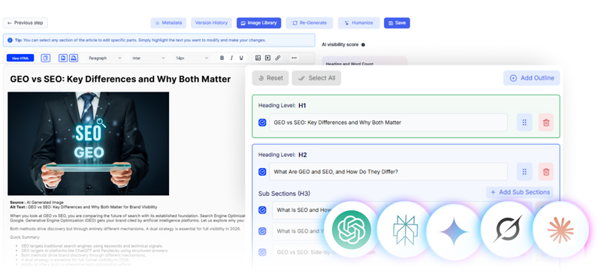Click the 'Sub Sections (H3)' label
Viewport: 601px width, 280px height.
(x=284, y=194)
